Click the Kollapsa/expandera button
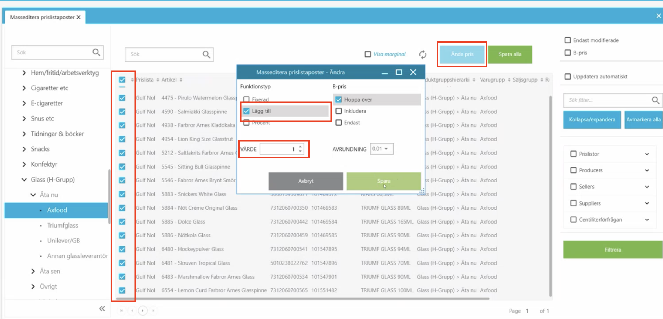 [x=592, y=120]
